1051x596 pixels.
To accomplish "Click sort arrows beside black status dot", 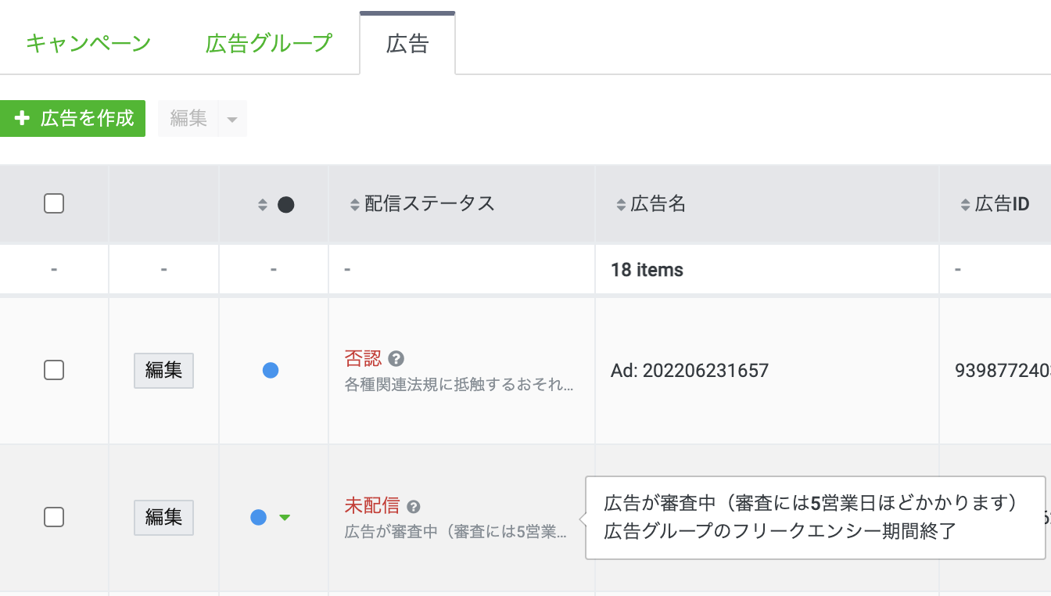I will (263, 205).
